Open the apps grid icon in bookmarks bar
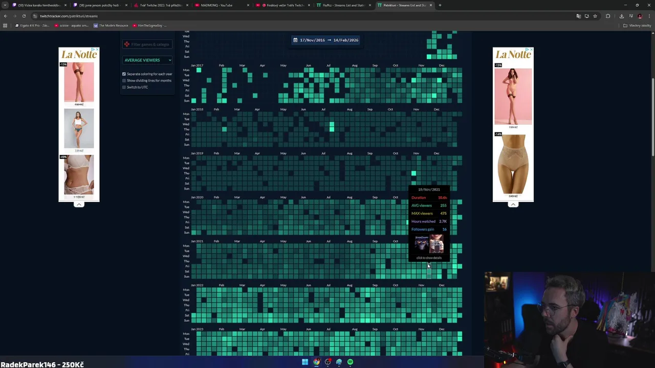The height and width of the screenshot is (368, 655). [x=5, y=26]
